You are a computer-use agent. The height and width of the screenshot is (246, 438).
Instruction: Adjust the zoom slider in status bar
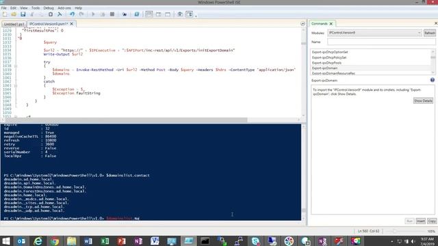coord(395,231)
